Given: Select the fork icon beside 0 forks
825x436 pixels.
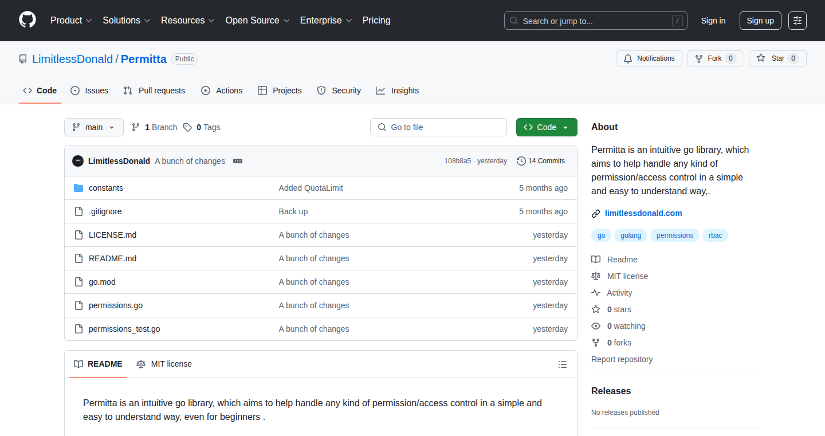Looking at the screenshot, I should pos(596,343).
